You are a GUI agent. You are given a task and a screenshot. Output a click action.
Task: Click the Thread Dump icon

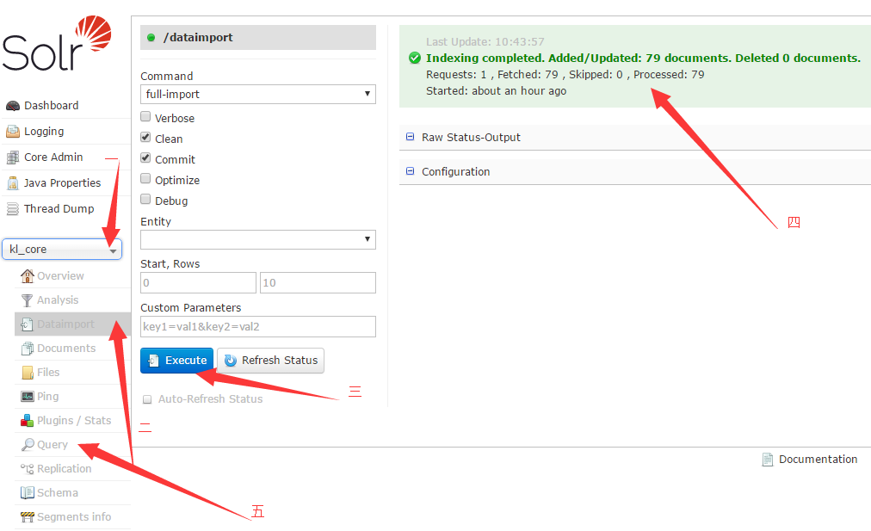13,209
